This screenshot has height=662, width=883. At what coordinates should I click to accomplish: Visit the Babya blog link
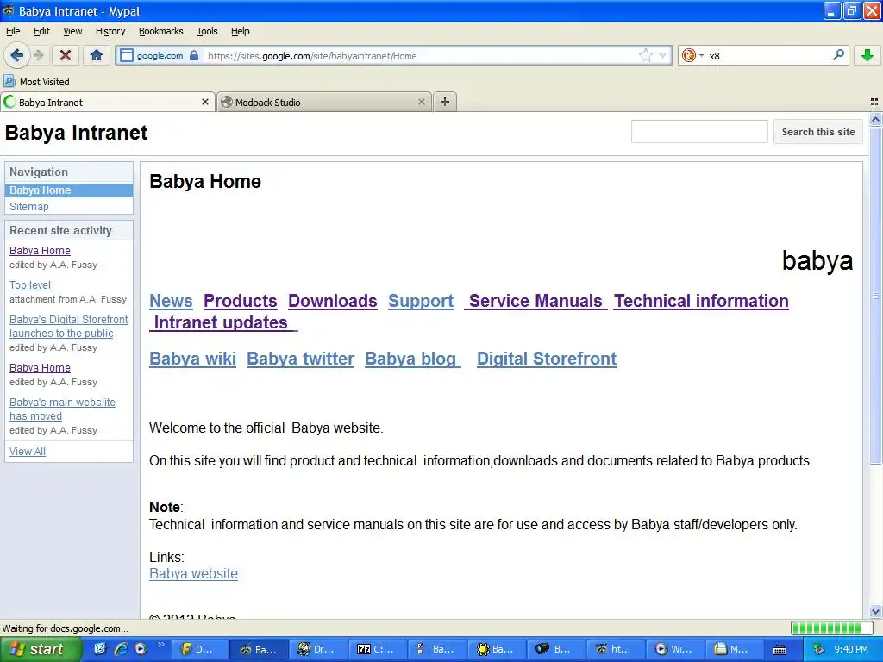click(x=411, y=359)
